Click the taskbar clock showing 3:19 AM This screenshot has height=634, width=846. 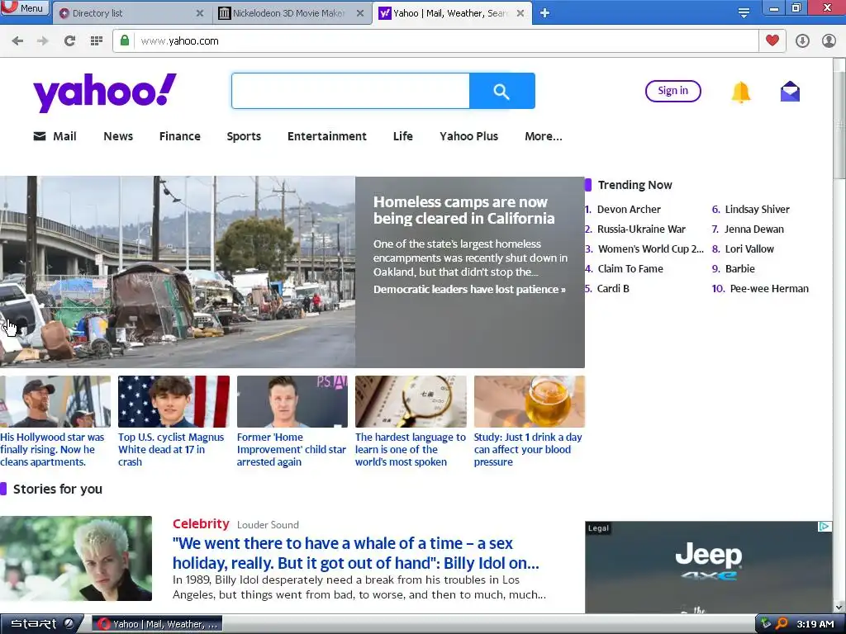click(x=815, y=624)
